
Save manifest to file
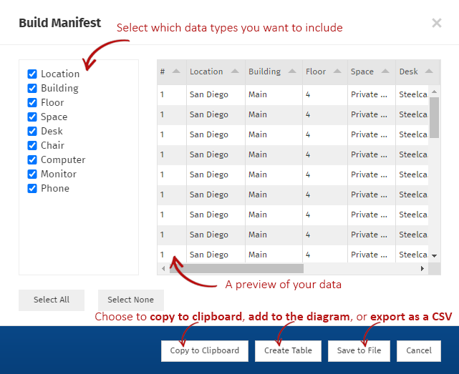[359, 350]
